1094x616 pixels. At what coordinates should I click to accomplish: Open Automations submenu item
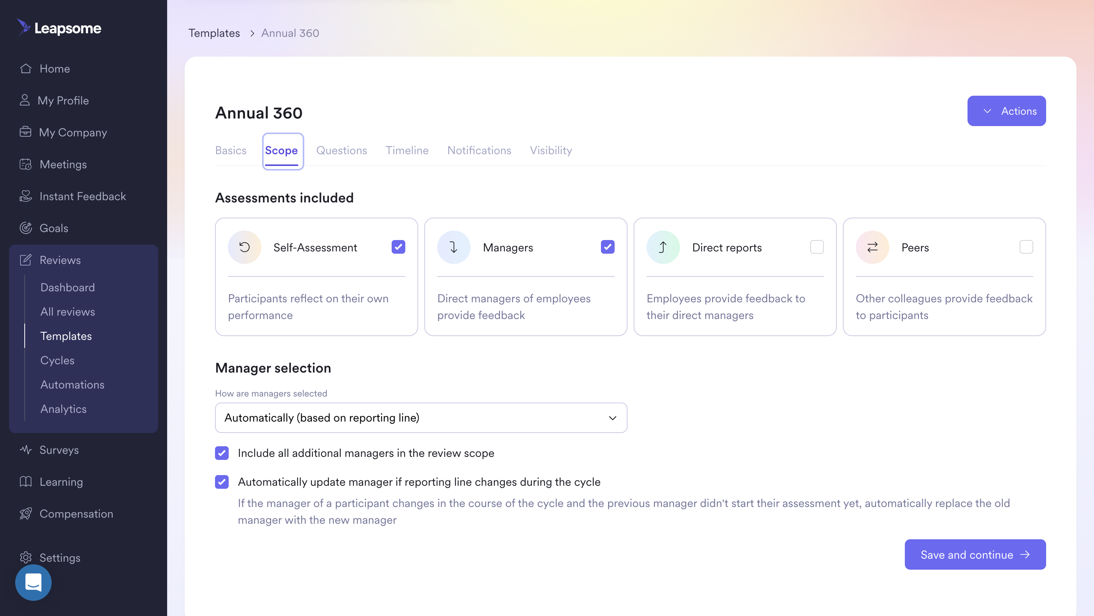[72, 385]
